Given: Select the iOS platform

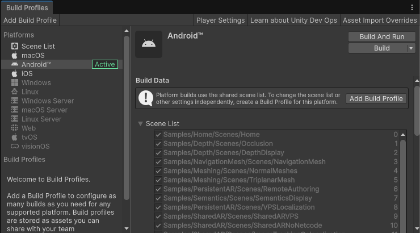Looking at the screenshot, I should (x=62, y=73).
